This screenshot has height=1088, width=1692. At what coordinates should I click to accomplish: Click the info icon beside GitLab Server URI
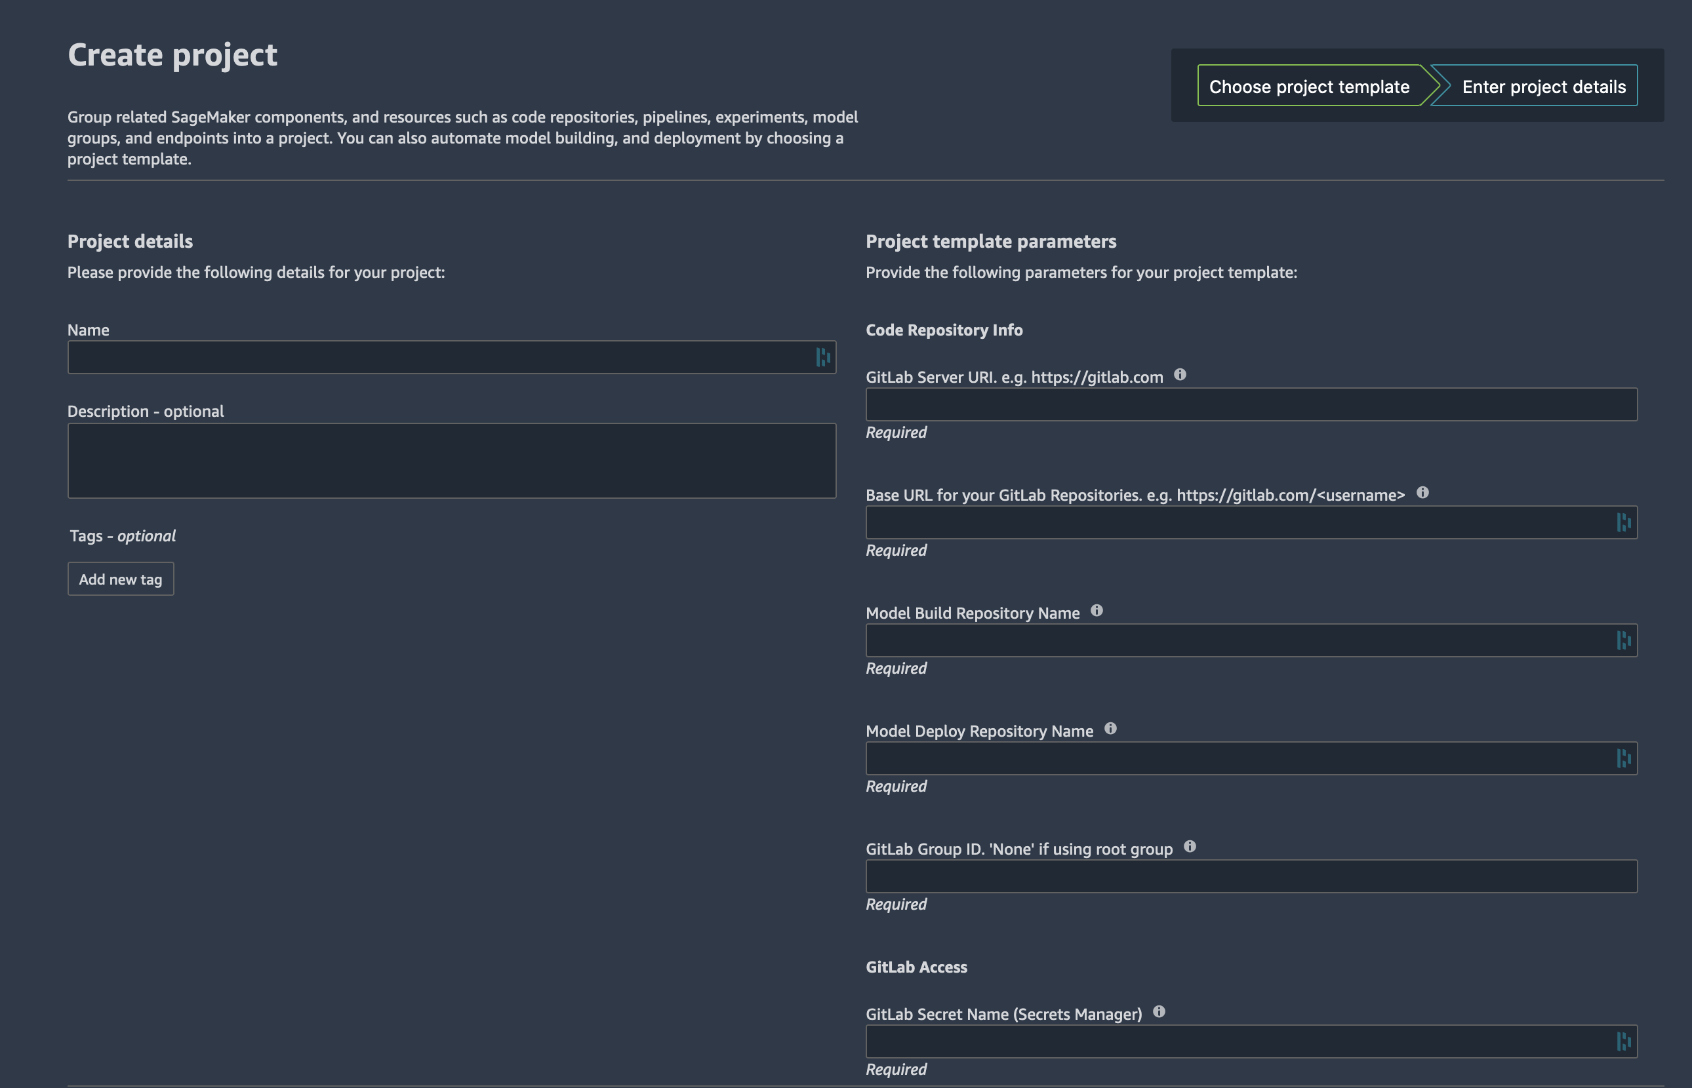coord(1180,374)
